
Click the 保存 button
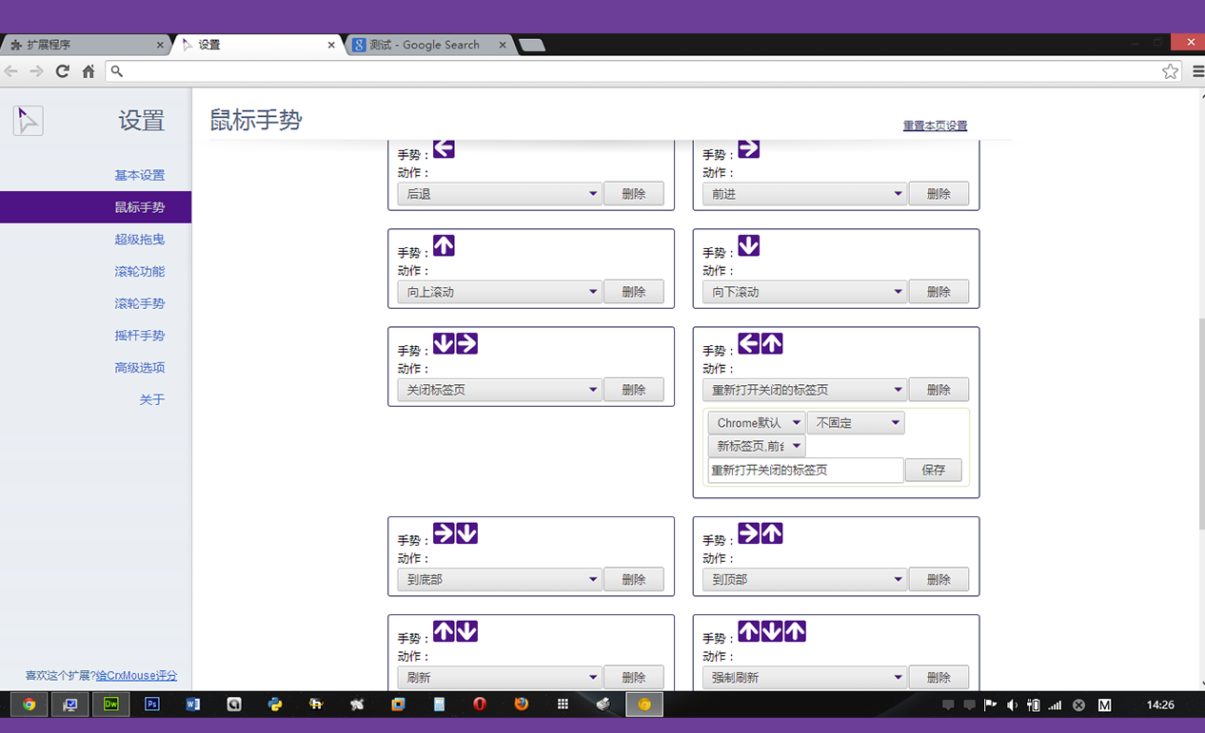933,471
